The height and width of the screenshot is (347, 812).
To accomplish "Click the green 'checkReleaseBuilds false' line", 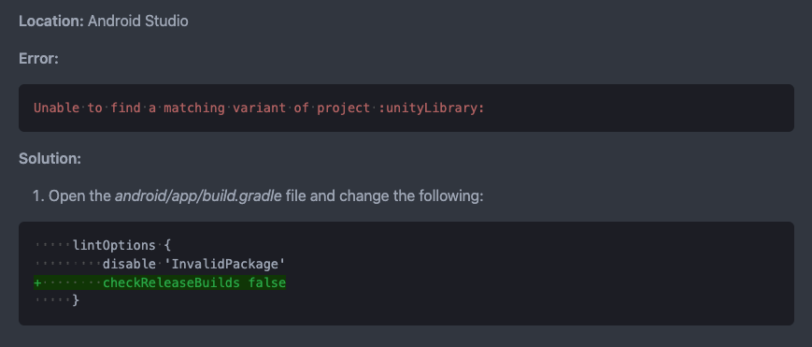I will point(194,282).
